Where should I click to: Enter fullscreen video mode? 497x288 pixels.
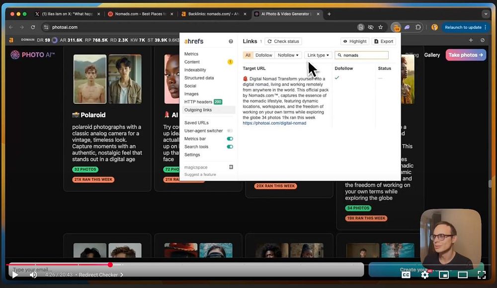point(482,275)
